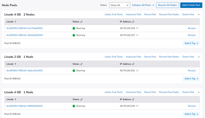Open Labels And Taints for first pool
Screen dimensions: 205x118
tap(114, 14)
